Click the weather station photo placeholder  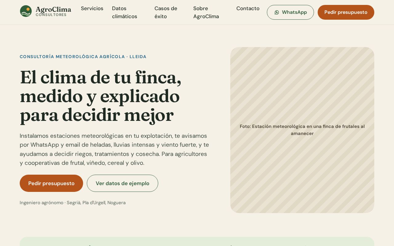(x=302, y=130)
